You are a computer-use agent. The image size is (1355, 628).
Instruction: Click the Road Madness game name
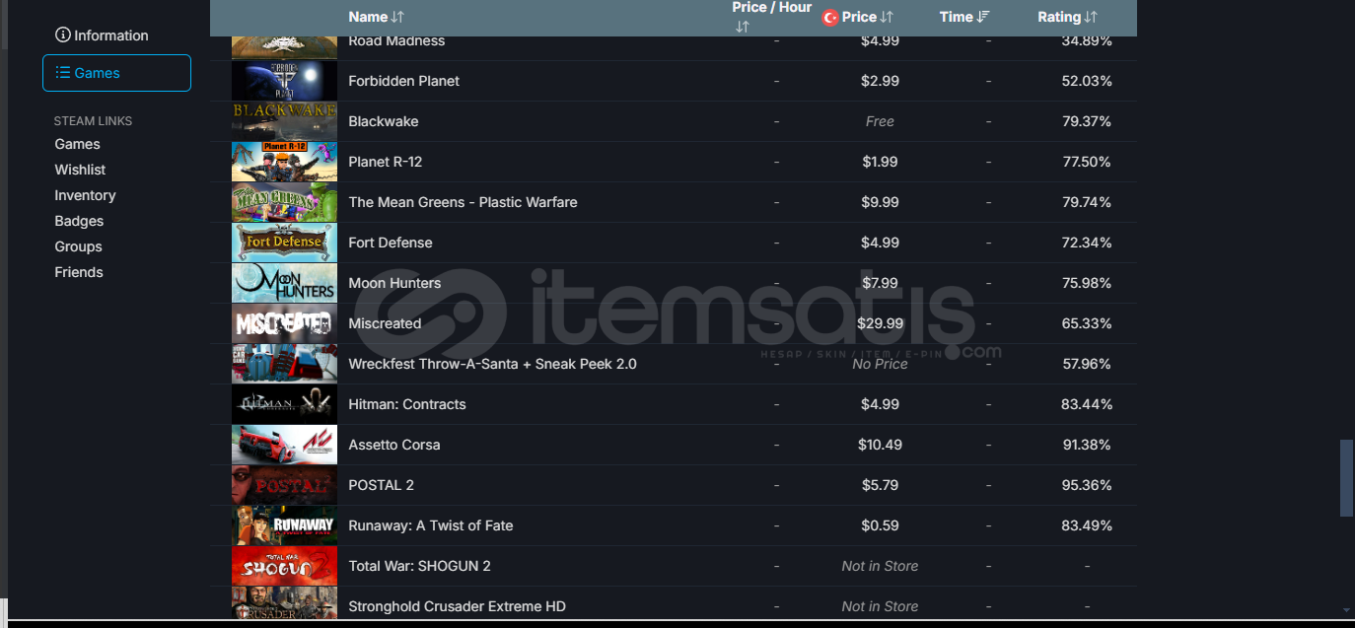pos(396,40)
